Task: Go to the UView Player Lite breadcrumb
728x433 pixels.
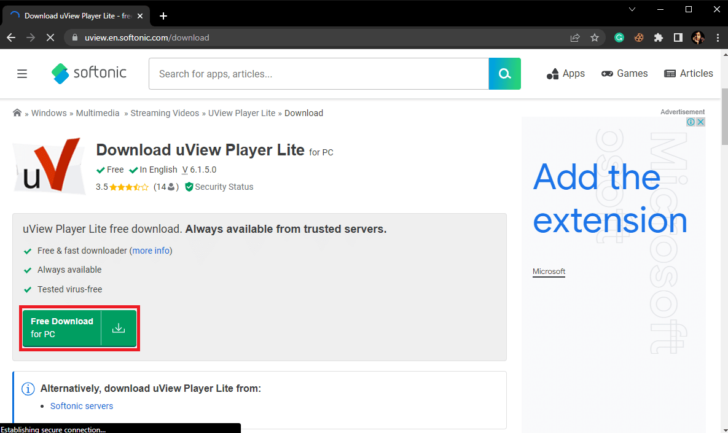Action: [242, 113]
